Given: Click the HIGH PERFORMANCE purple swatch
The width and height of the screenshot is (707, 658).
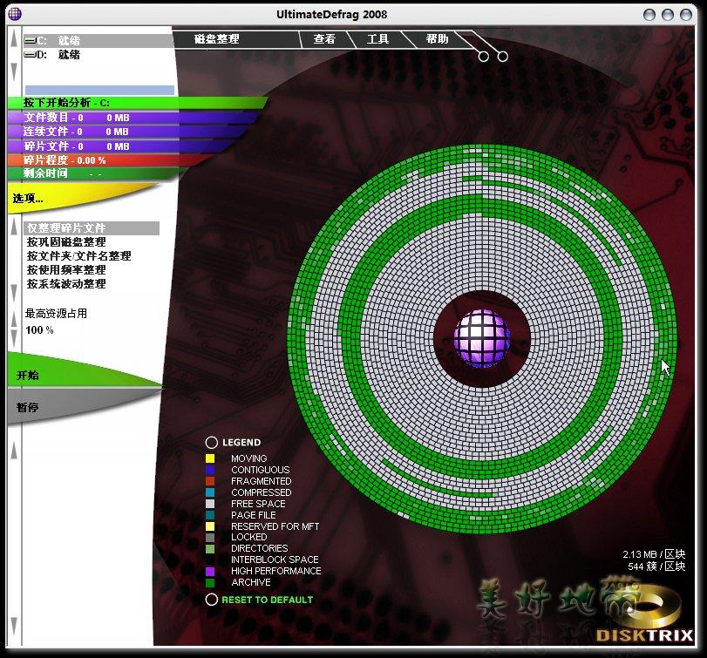Looking at the screenshot, I should pos(210,571).
